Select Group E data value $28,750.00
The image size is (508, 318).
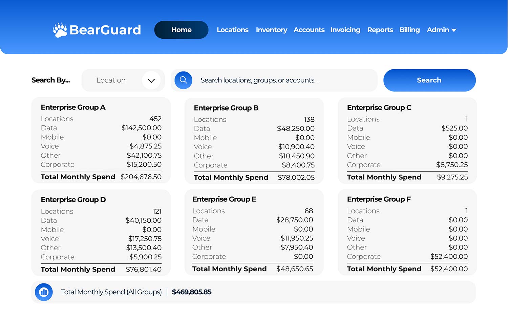295,220
